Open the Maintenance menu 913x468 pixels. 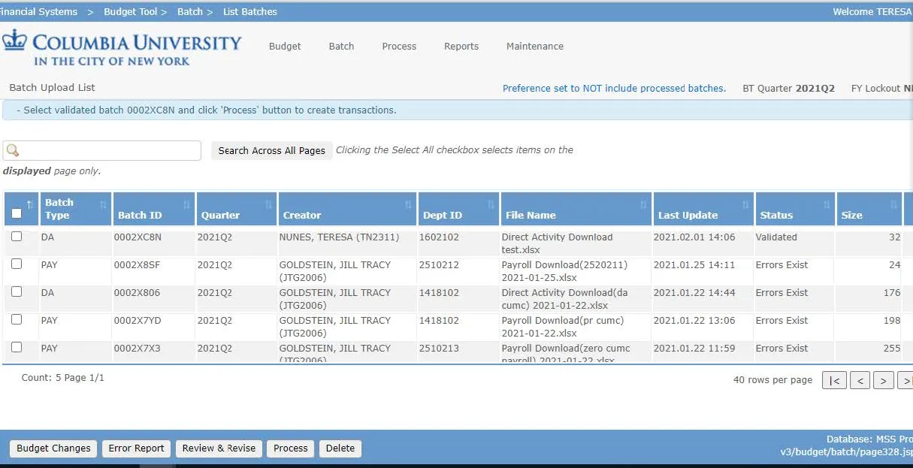pyautogui.click(x=535, y=47)
